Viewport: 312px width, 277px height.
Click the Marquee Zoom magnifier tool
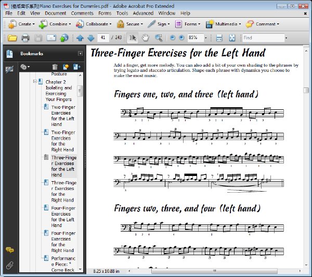[x=159, y=37]
